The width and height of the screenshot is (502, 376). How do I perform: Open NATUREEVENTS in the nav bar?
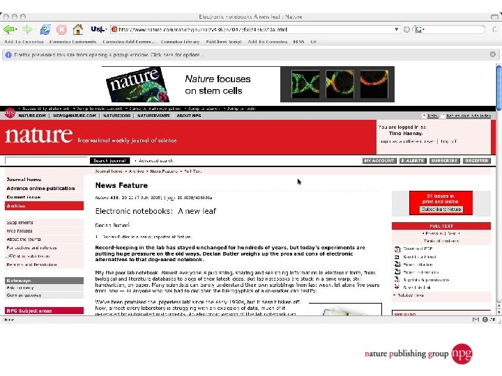coord(153,116)
